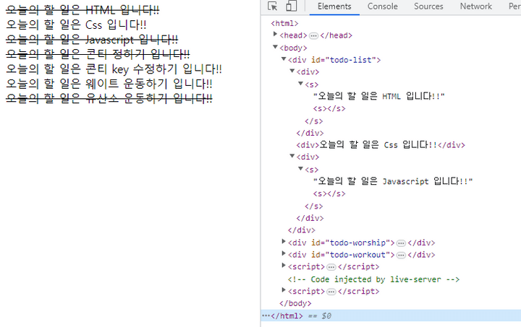This screenshot has width=521, height=327.
Task: Expand the todo-workout div node
Action: click(283, 255)
